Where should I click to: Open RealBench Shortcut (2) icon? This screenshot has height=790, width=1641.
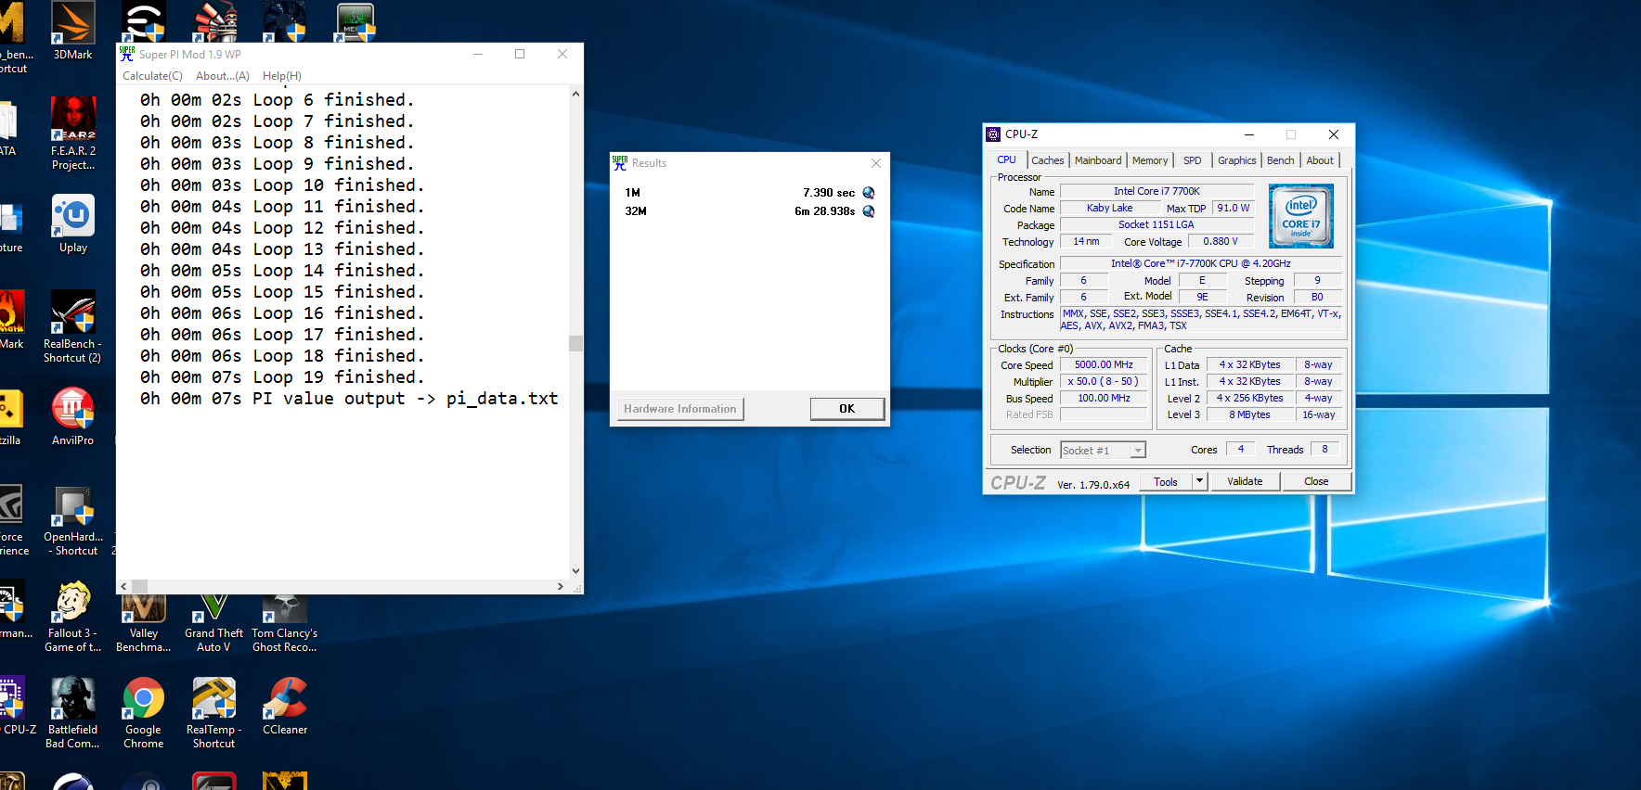72,325
